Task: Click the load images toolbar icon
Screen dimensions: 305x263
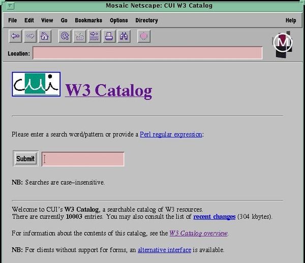Action: tap(80, 36)
